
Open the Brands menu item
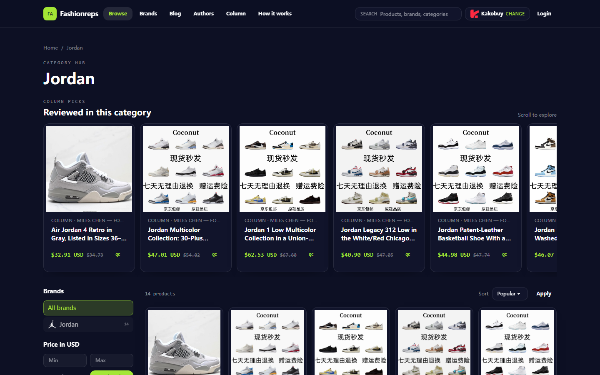[148, 14]
